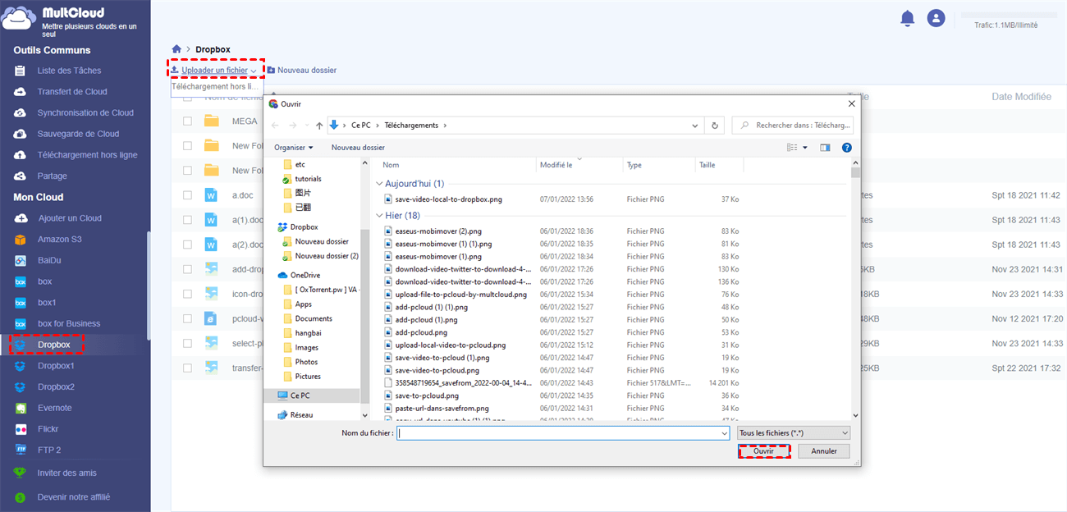Open the Tous les fichiers type dropdown
This screenshot has height=512, width=1067.
[x=793, y=432]
